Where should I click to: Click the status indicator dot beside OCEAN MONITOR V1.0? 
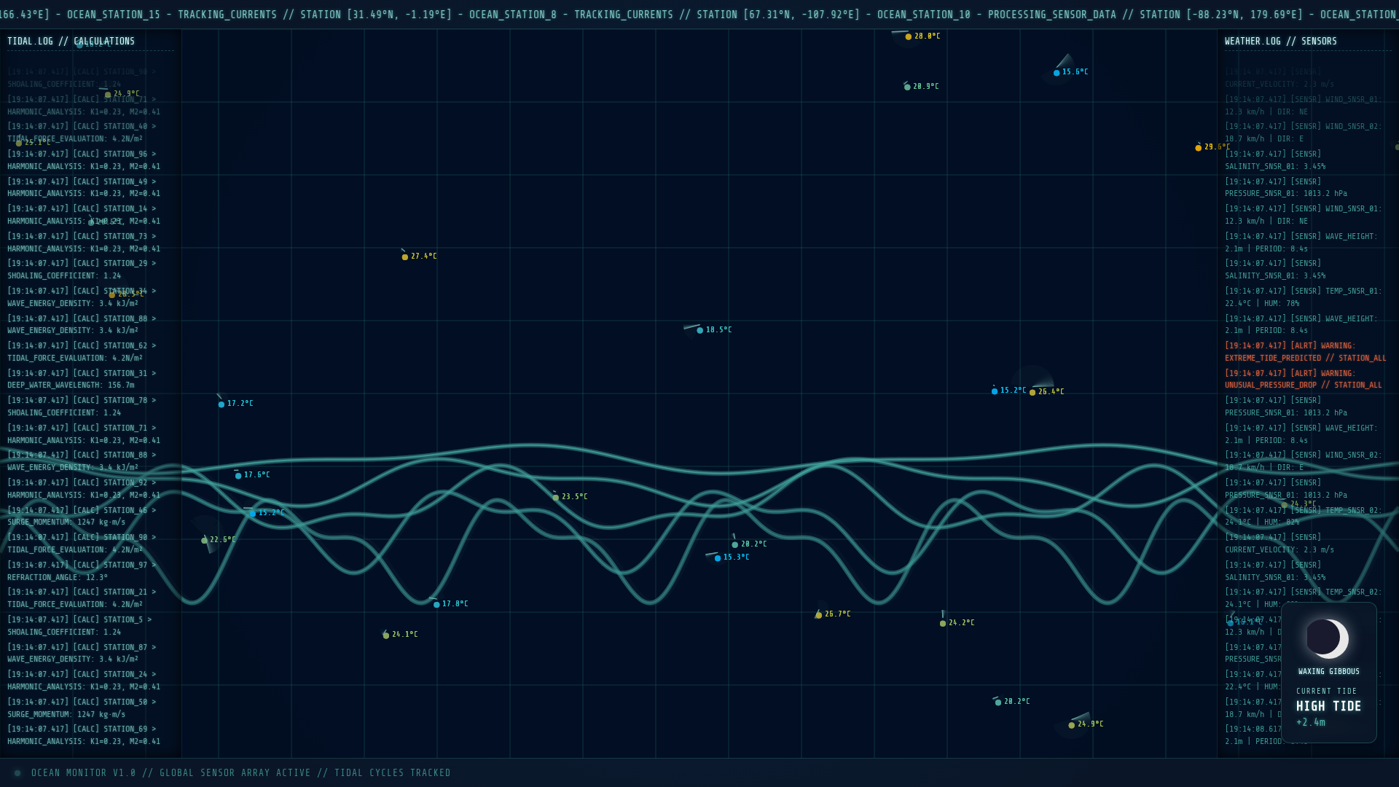tap(16, 772)
